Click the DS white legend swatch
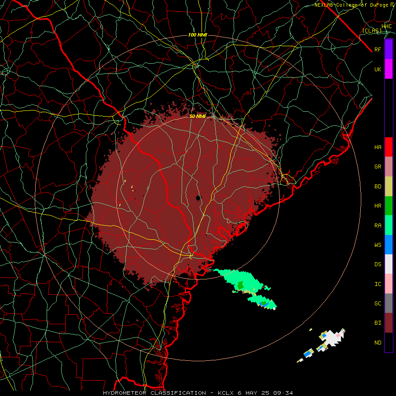This screenshot has height=396, width=396. 389,264
